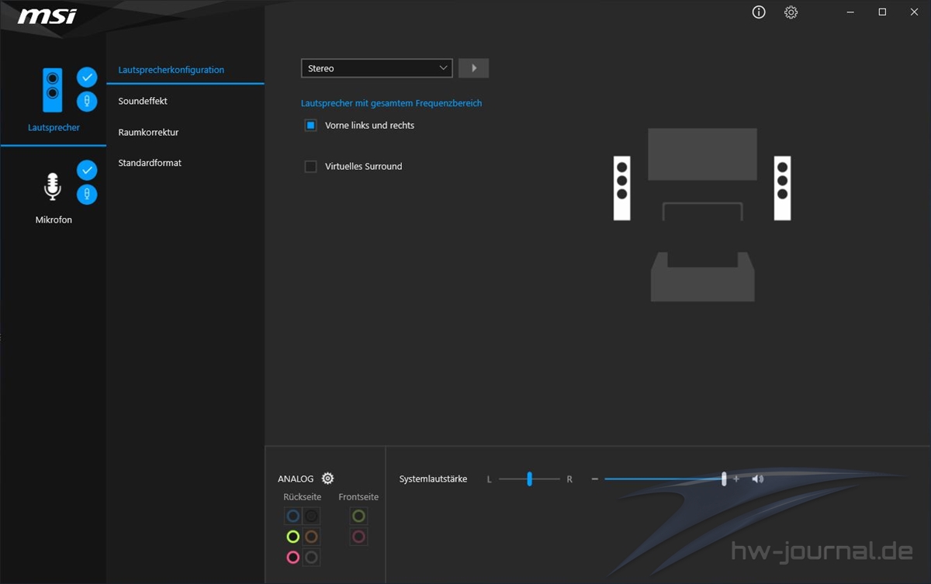Click the right front speaker in diagram
The image size is (931, 584).
[x=782, y=188]
